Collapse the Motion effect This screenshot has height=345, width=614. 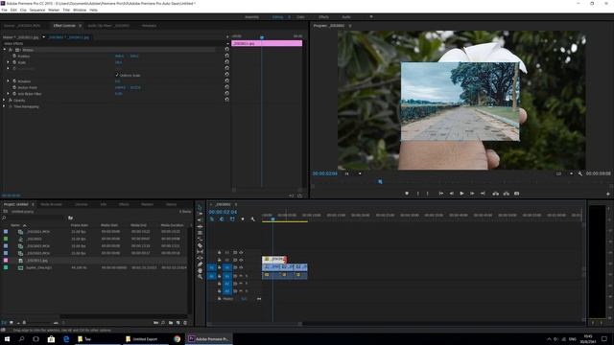[x=4, y=50]
